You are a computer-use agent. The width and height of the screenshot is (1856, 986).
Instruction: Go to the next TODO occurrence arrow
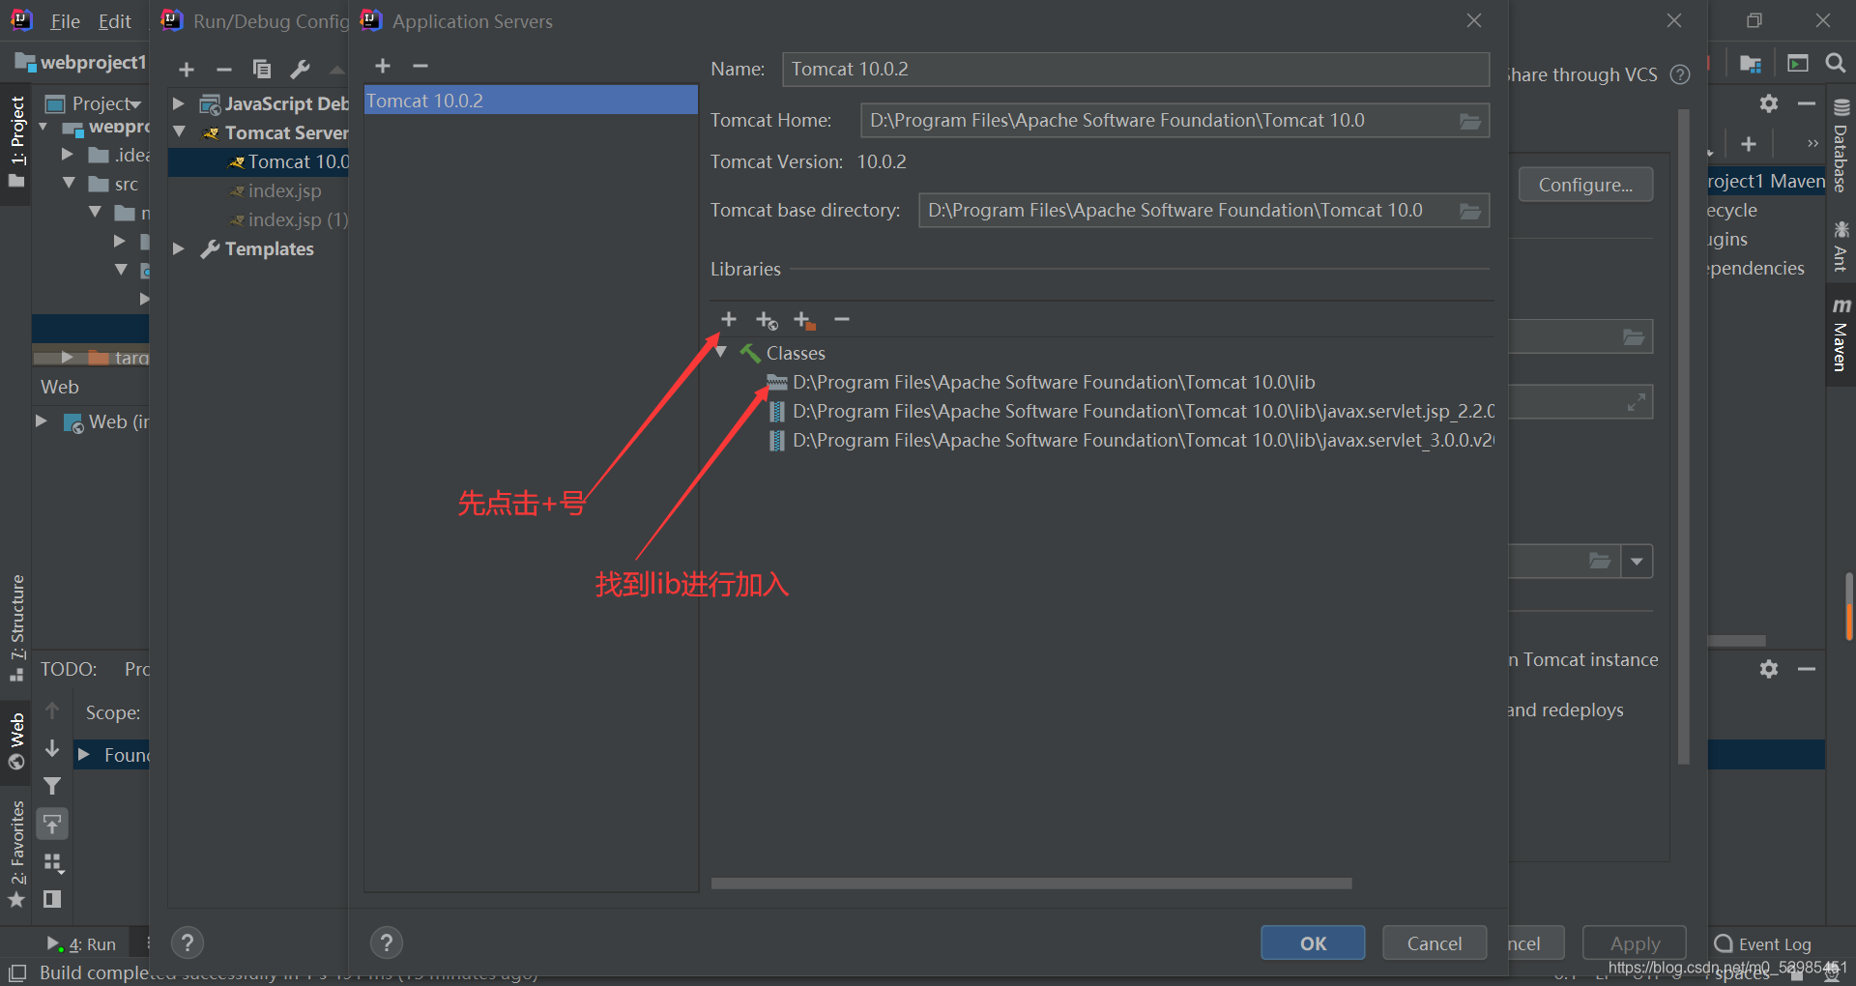tap(52, 749)
